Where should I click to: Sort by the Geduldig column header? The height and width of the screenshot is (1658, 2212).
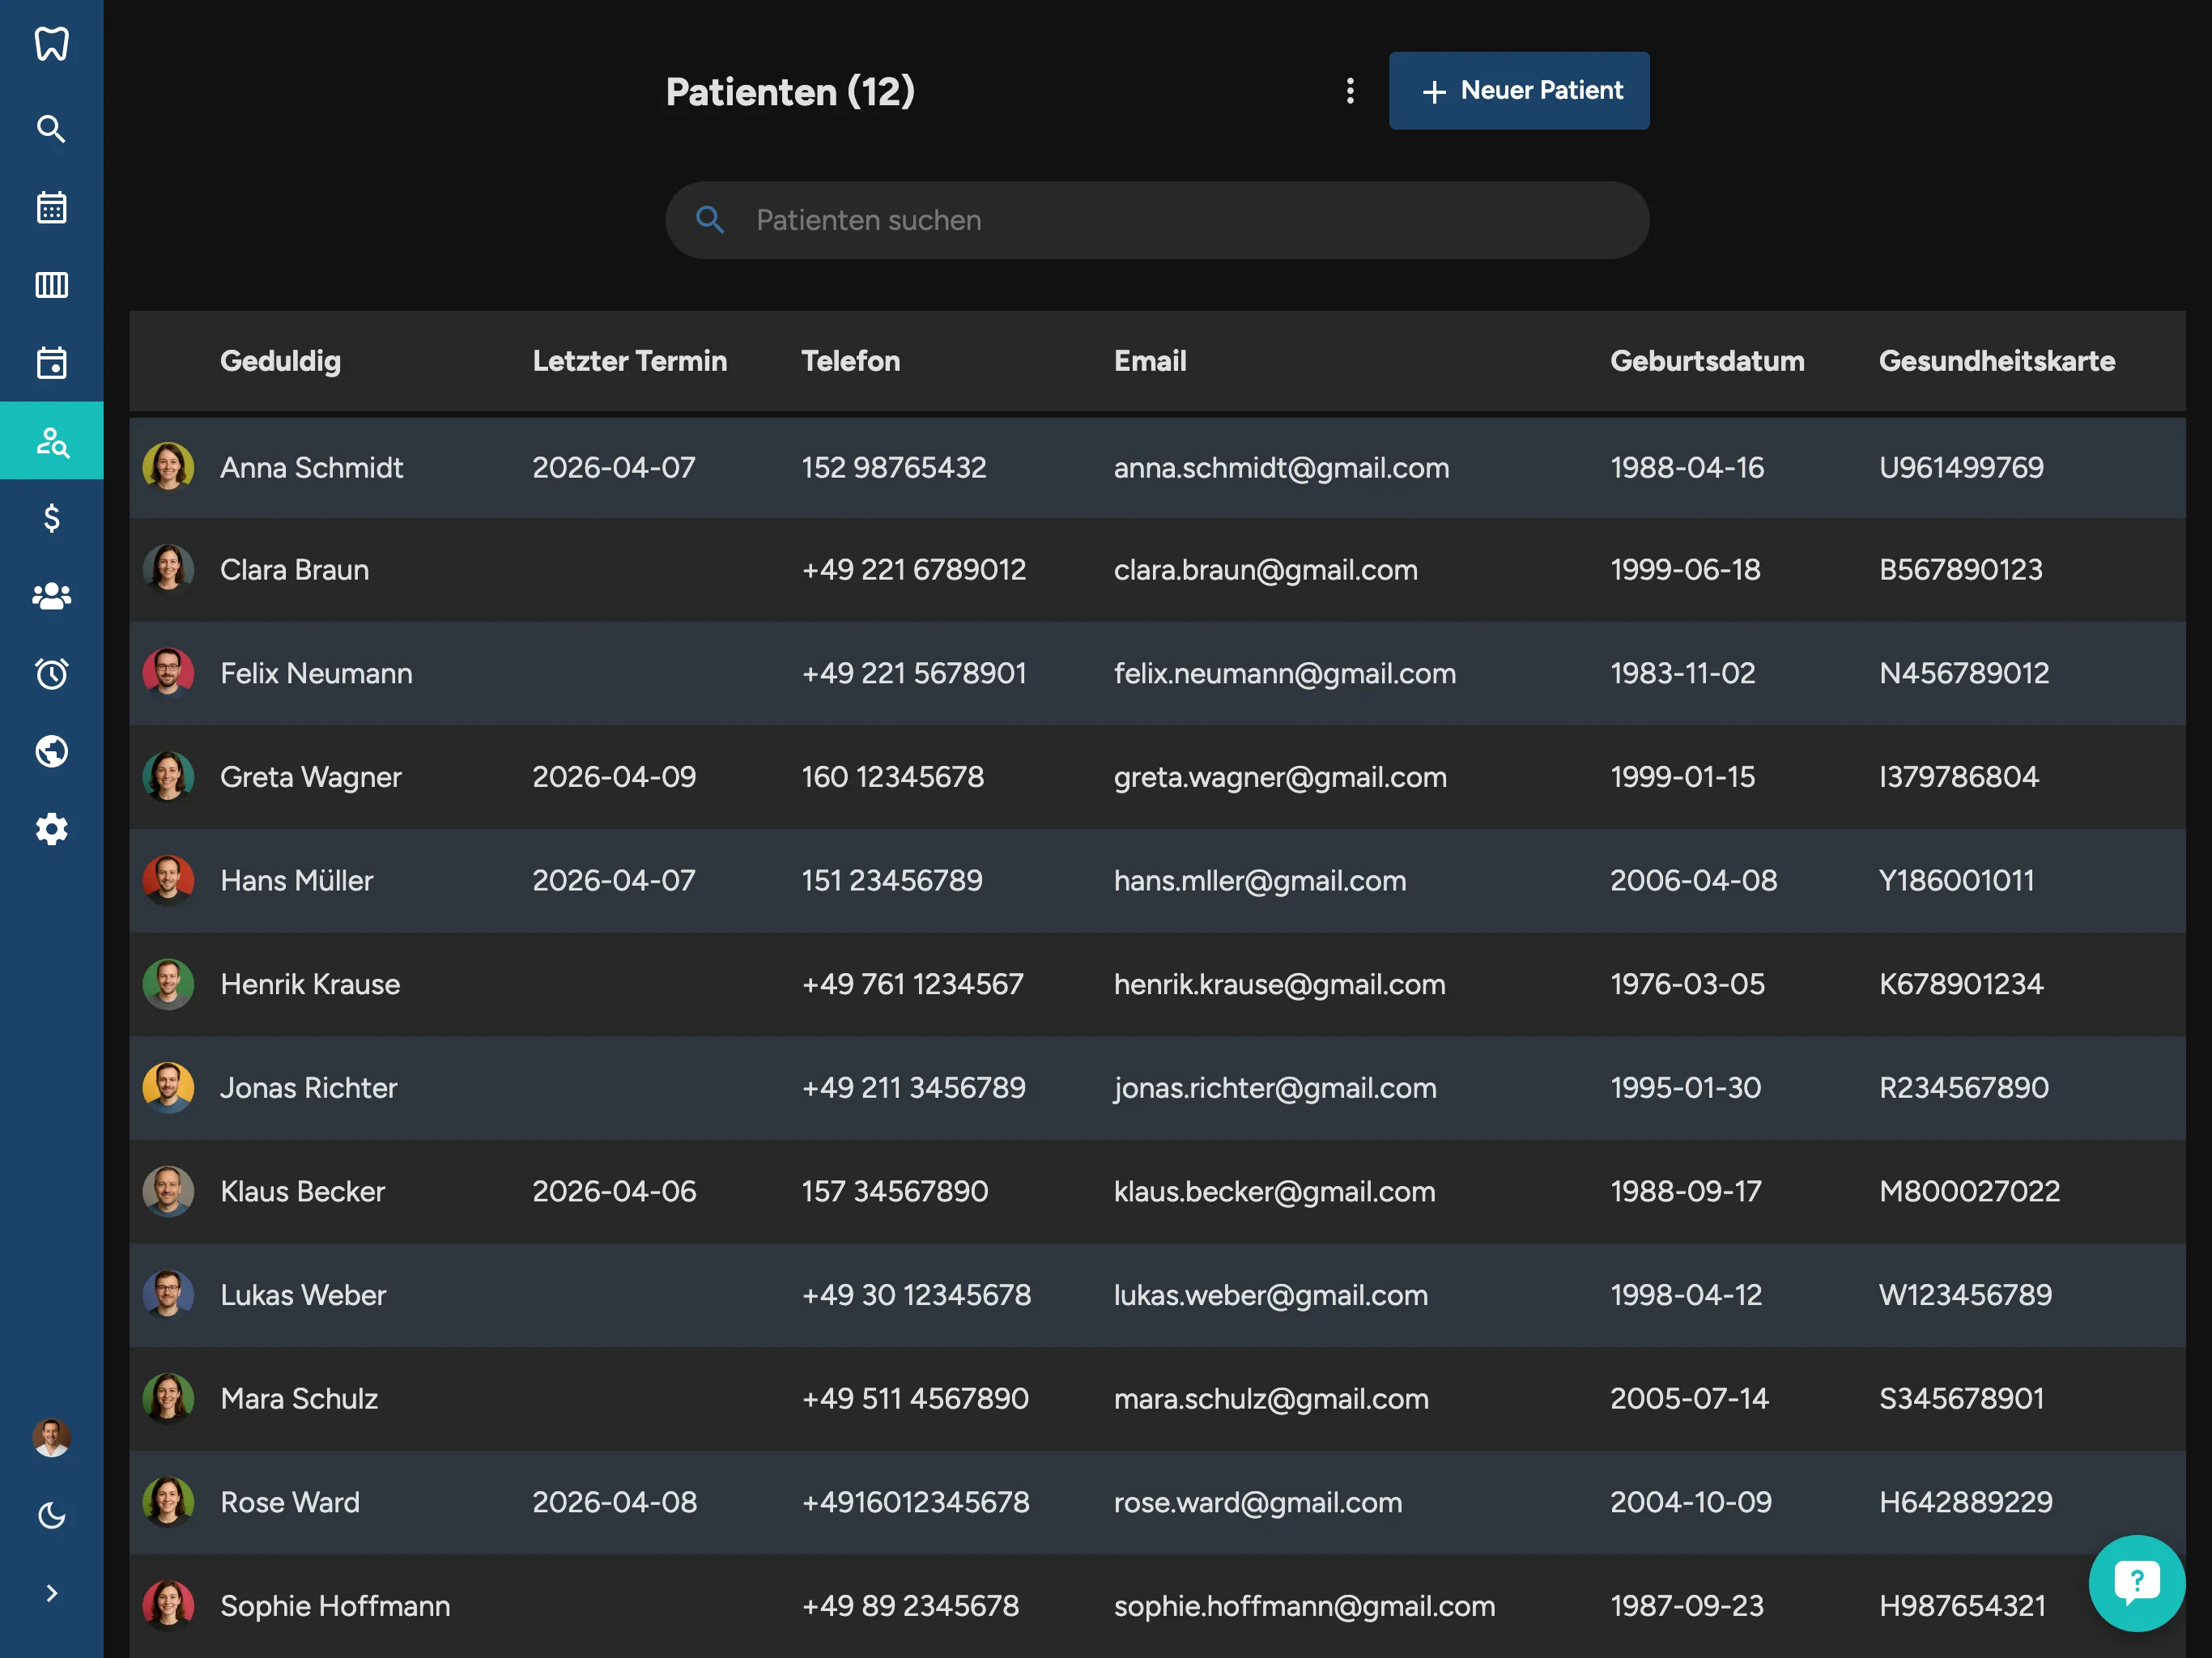coord(280,361)
